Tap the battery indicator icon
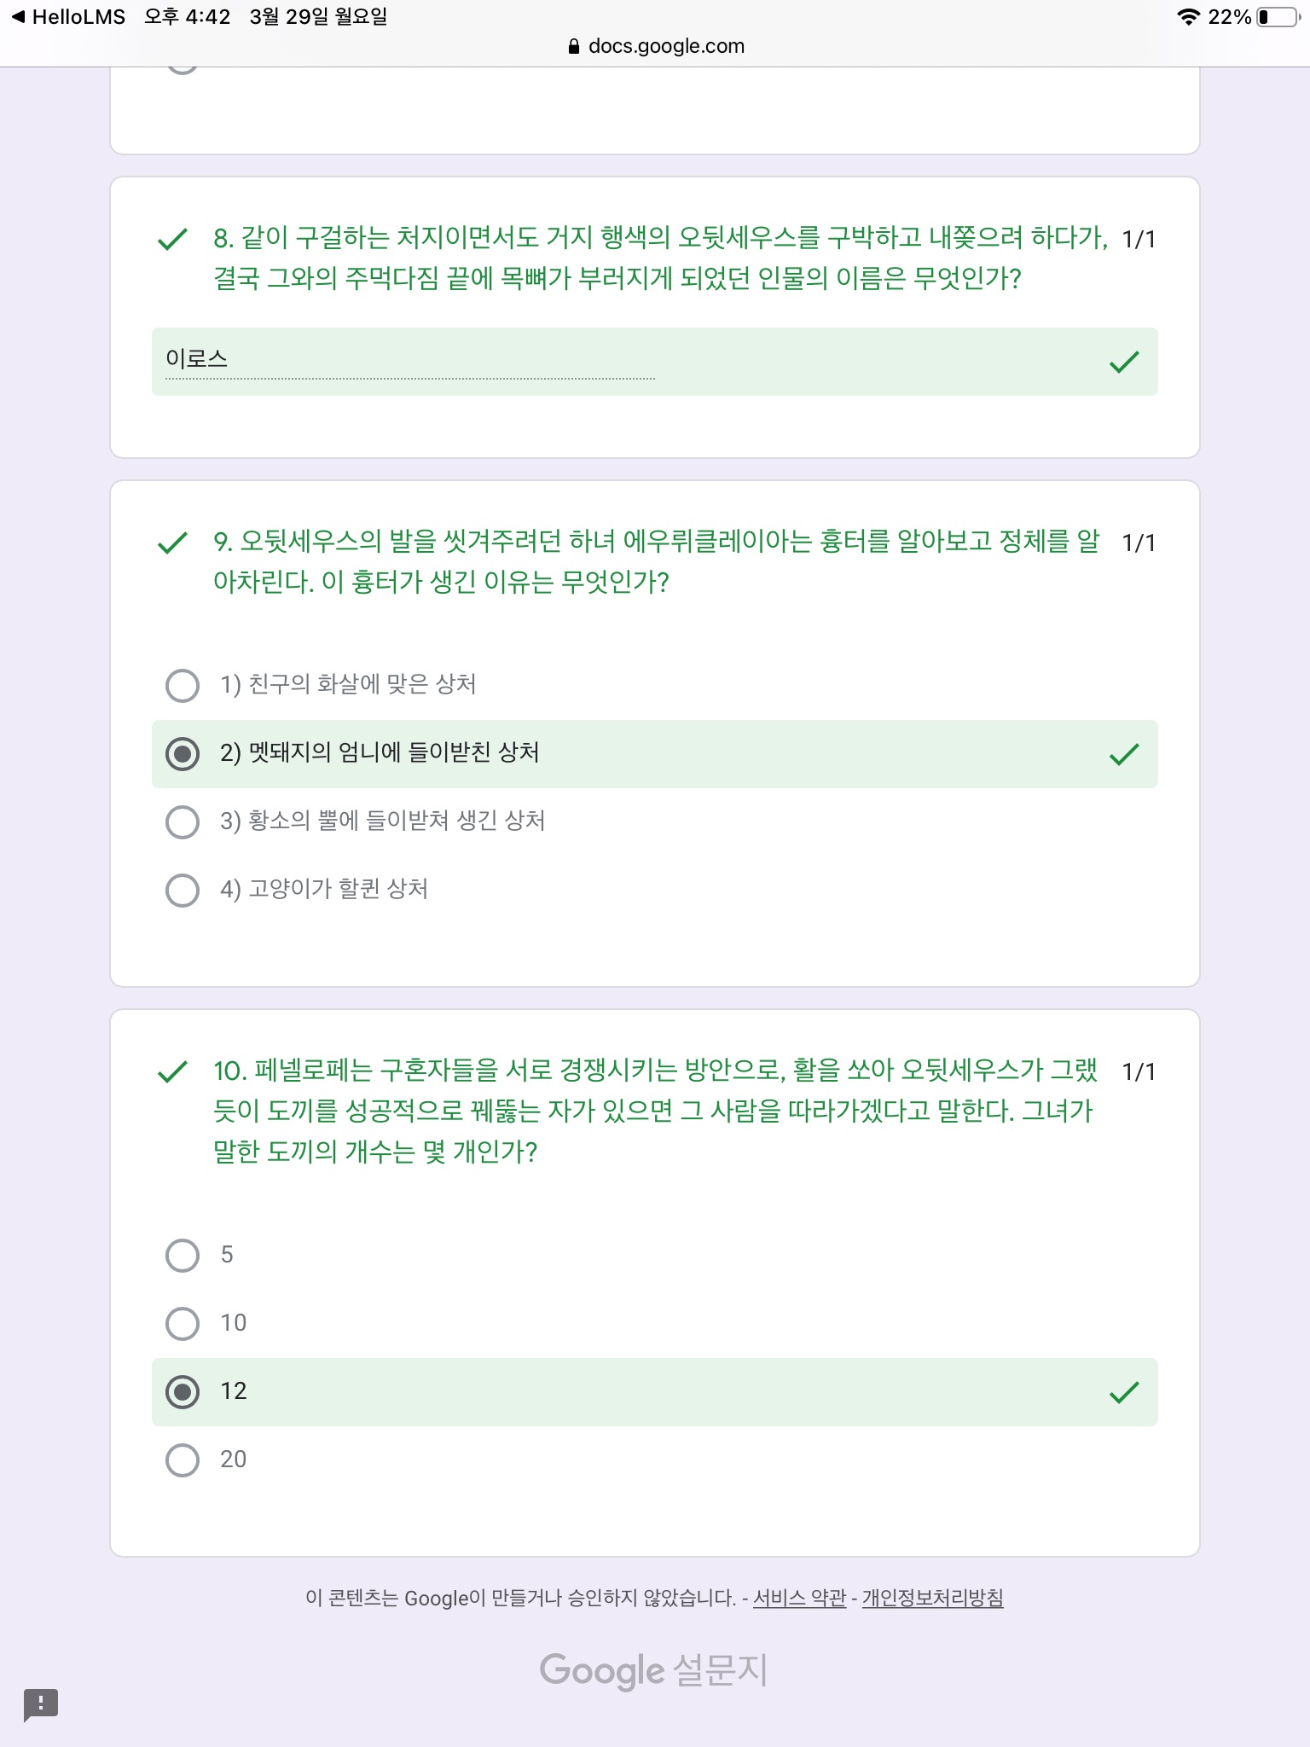The height and width of the screenshot is (1747, 1310). coord(1276,17)
